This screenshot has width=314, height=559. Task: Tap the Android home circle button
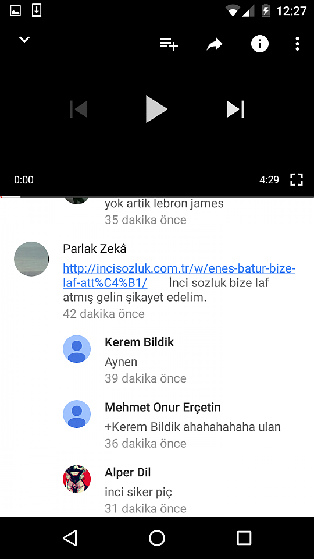coord(157,537)
